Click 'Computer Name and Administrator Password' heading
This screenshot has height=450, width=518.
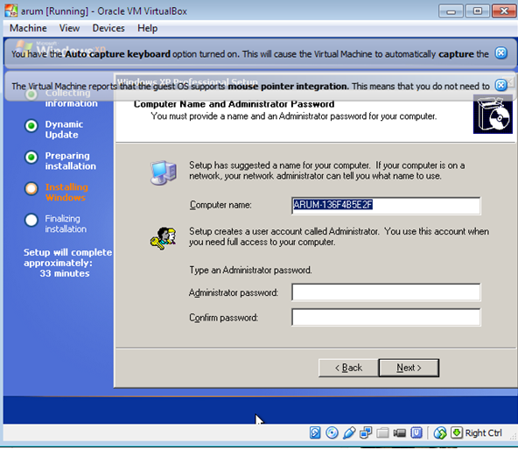point(234,104)
